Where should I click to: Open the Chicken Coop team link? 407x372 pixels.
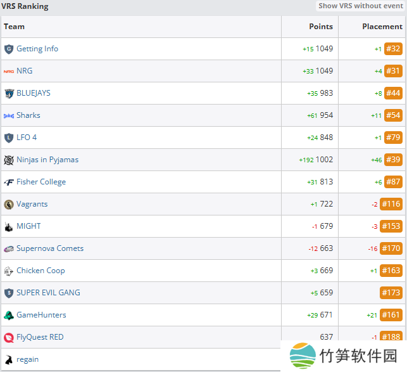click(41, 271)
